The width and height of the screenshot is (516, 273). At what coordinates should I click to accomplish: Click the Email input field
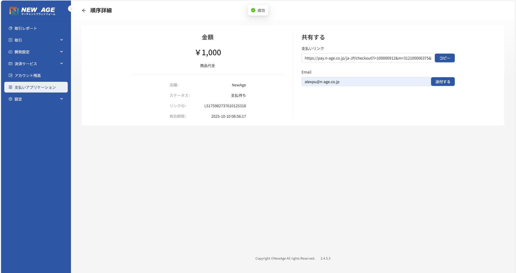pyautogui.click(x=366, y=82)
